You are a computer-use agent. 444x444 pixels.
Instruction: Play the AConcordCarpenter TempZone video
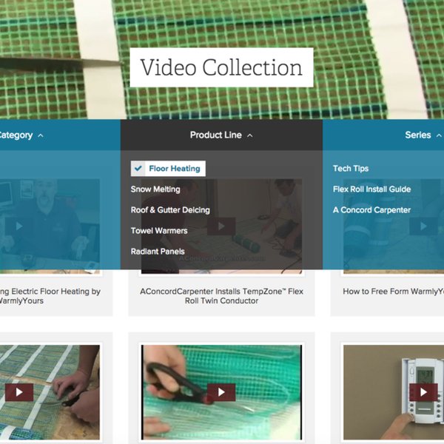[221, 226]
